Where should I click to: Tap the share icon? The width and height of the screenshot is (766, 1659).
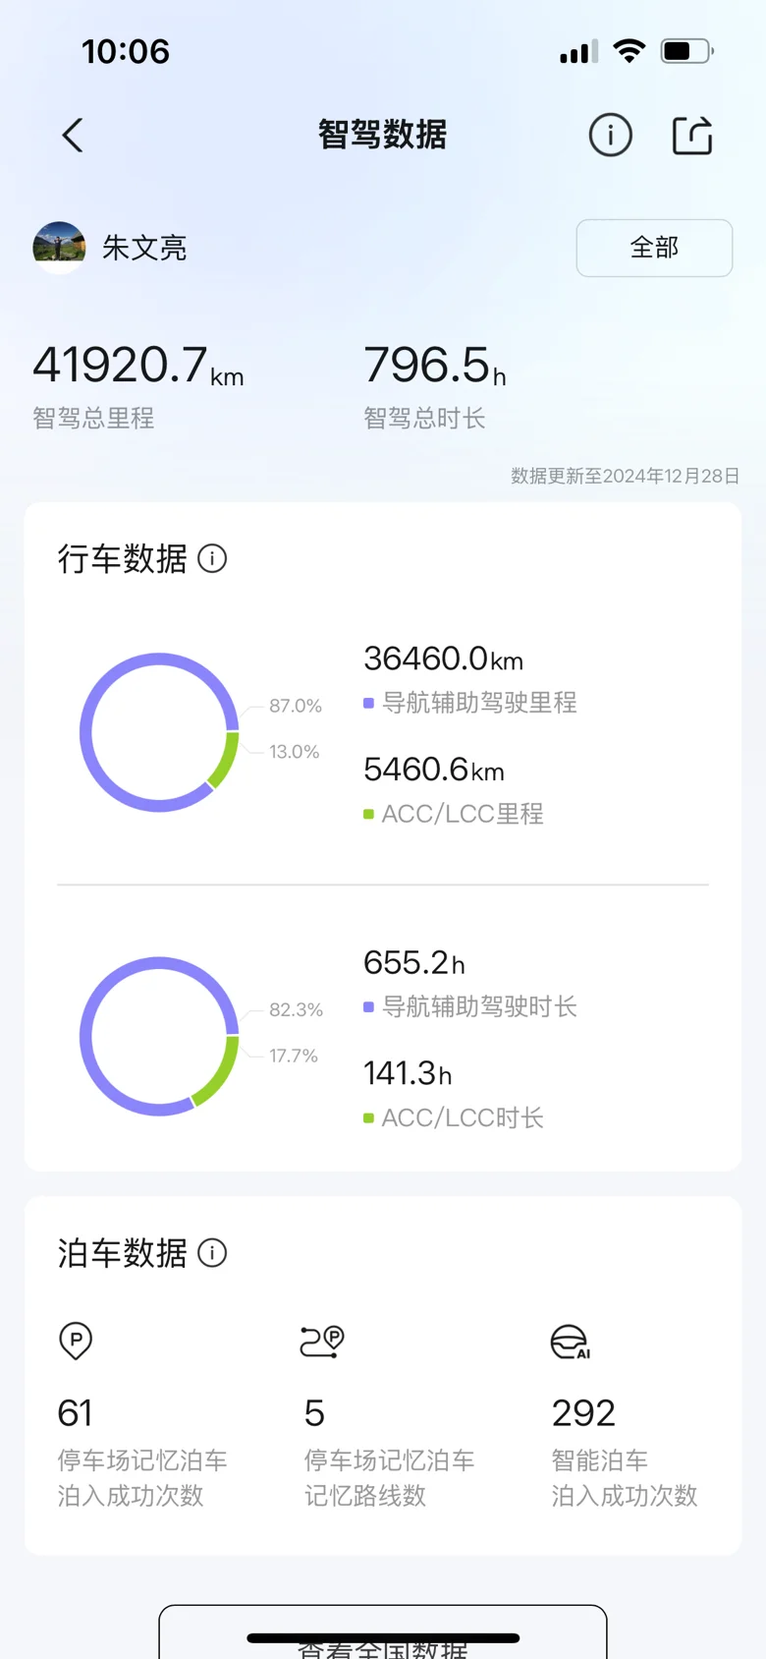point(692,136)
